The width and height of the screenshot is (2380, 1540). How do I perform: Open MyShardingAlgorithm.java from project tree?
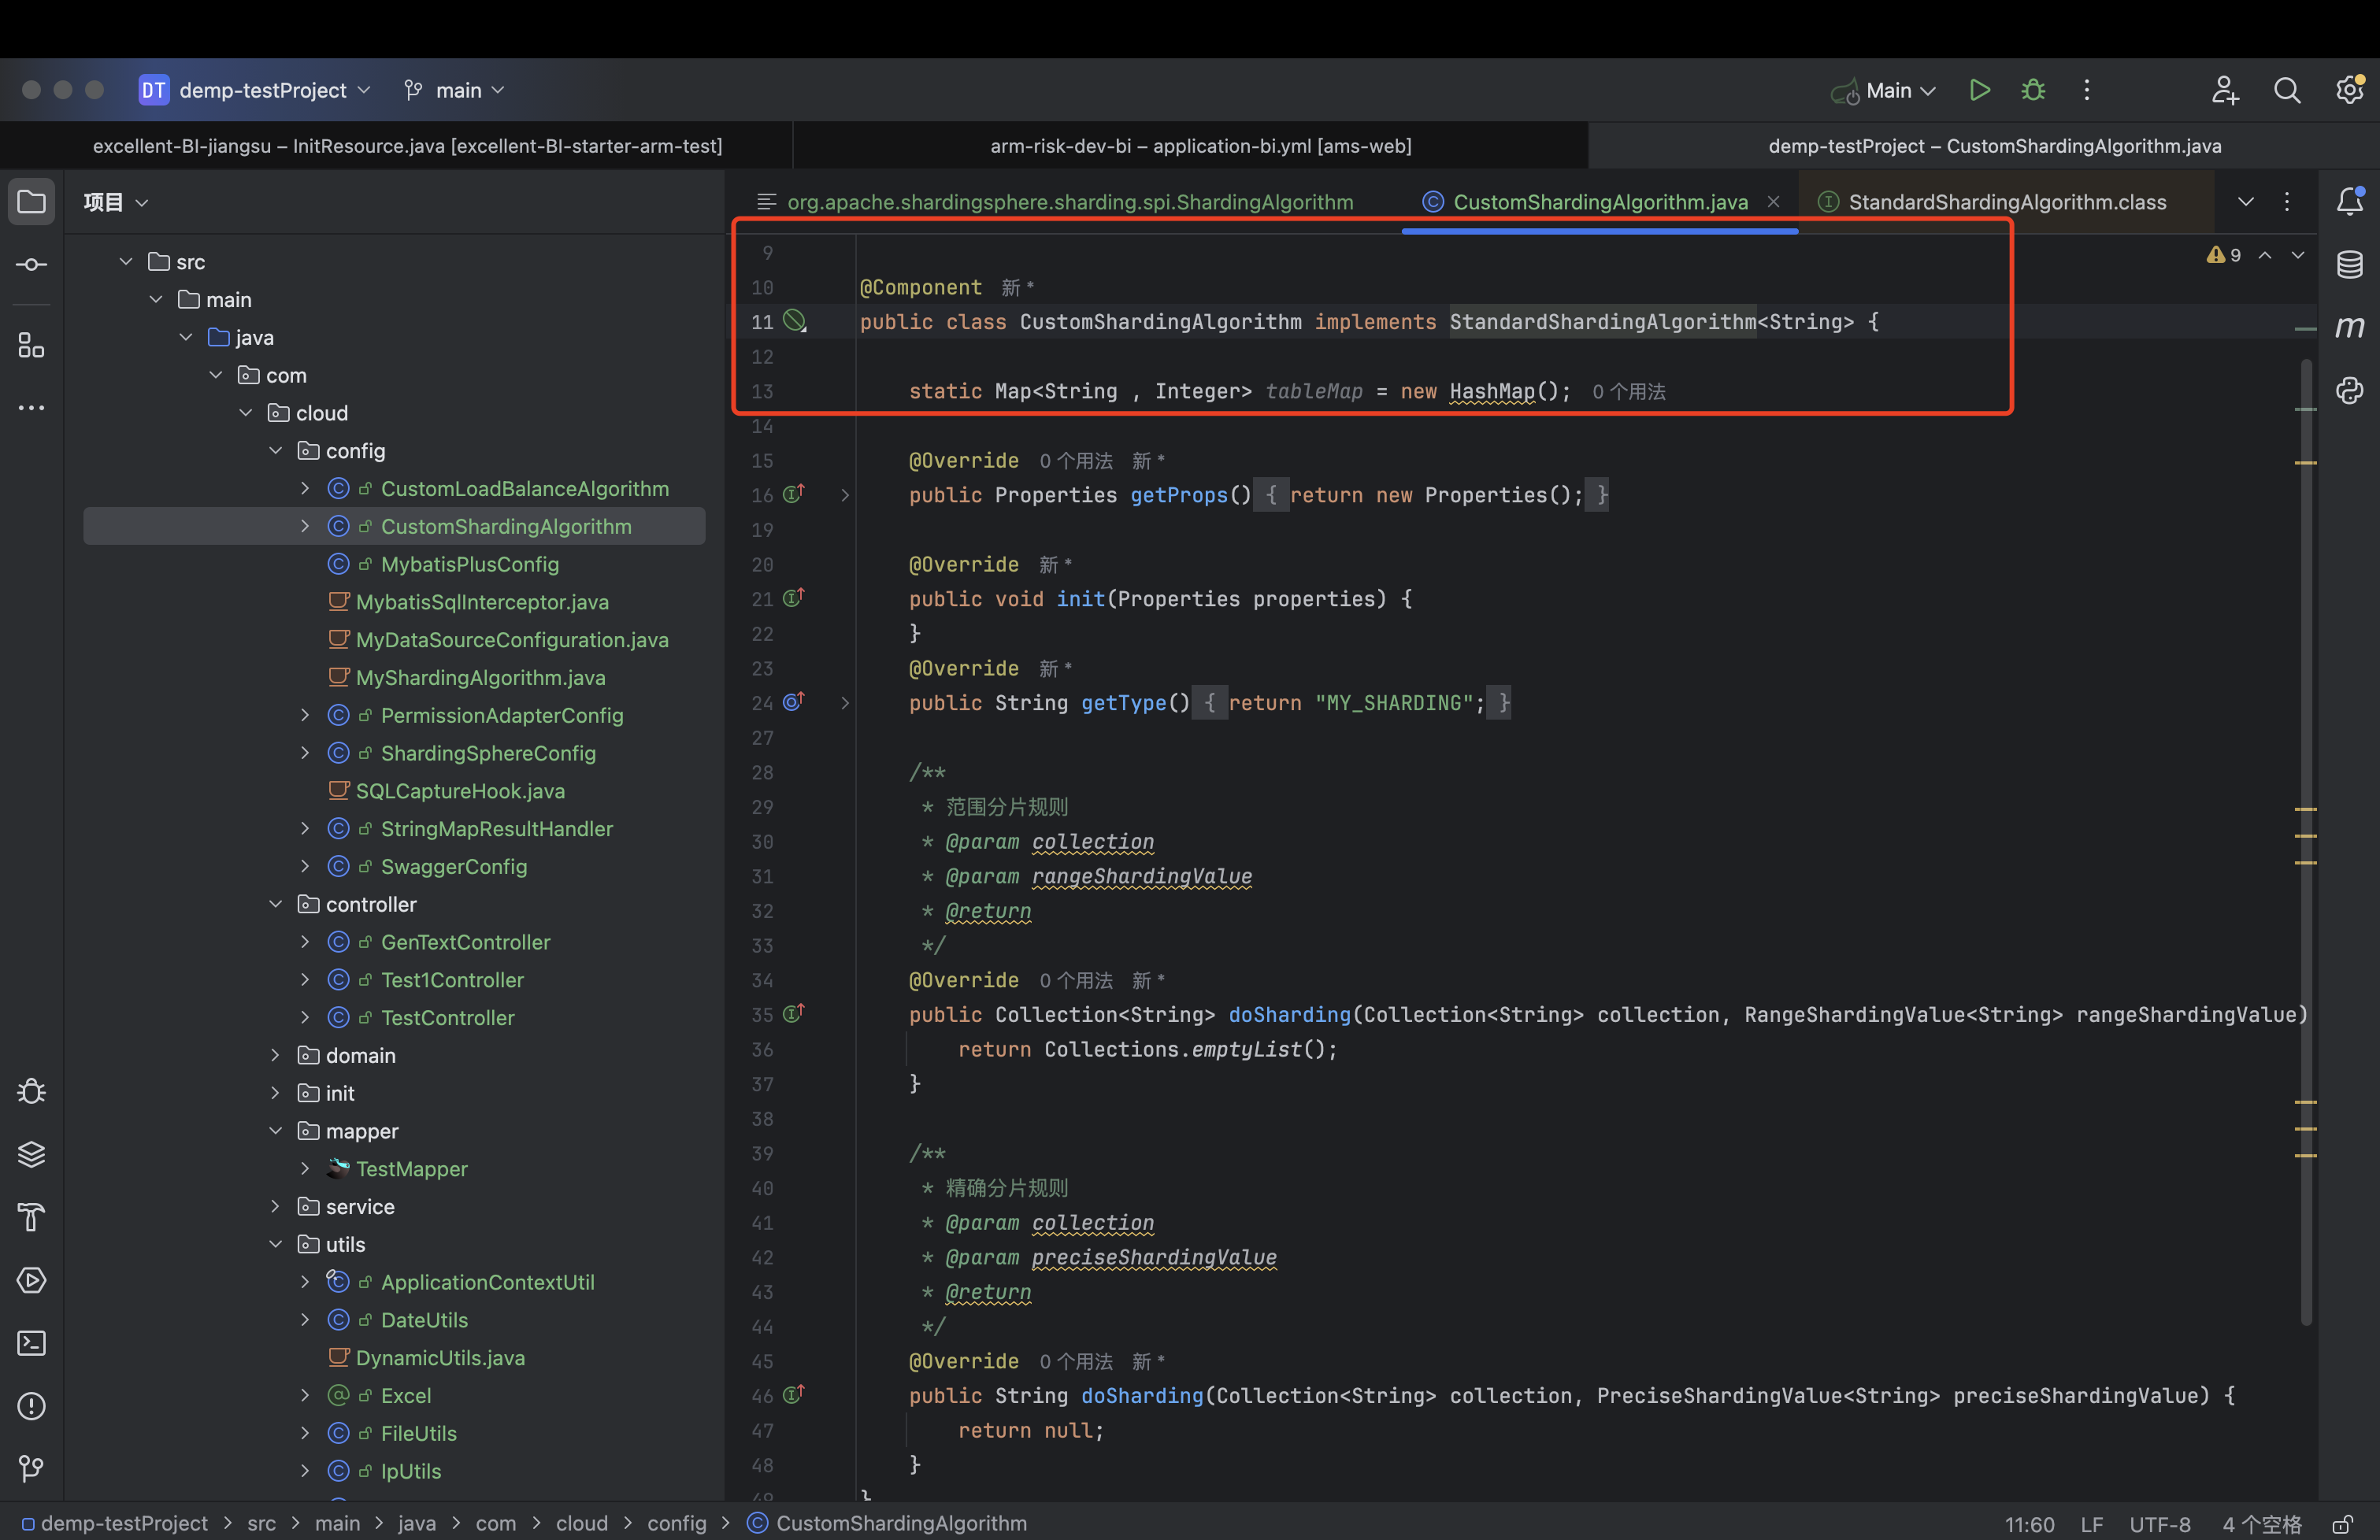tap(480, 677)
